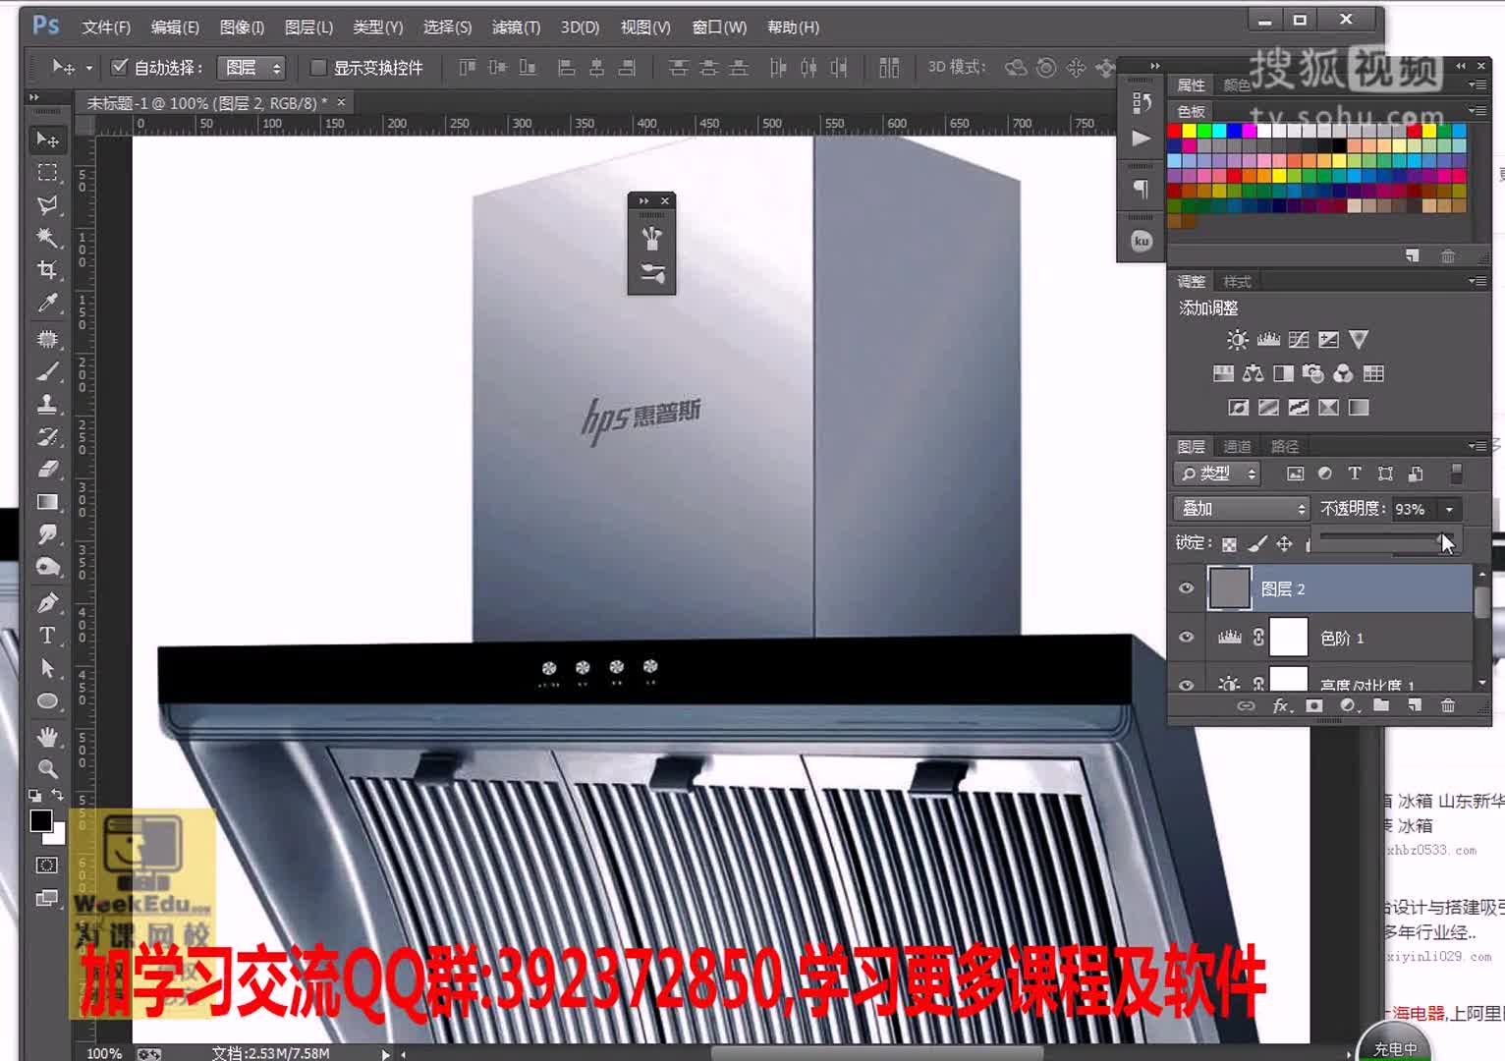This screenshot has height=1061, width=1505.
Task: Select the Polygonal Lasso tool
Action: click(x=47, y=205)
